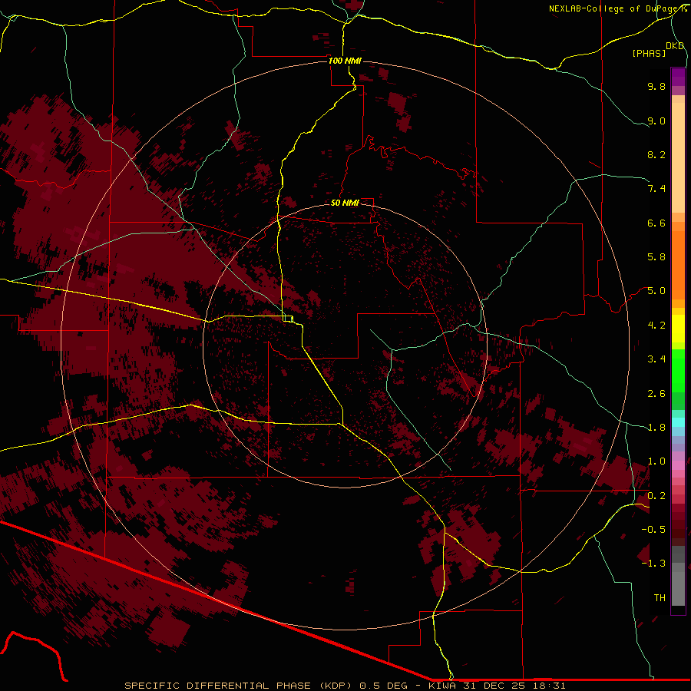Select the pink segment of the color bar
Image resolution: width=691 pixels, height=691 pixels.
(x=678, y=465)
